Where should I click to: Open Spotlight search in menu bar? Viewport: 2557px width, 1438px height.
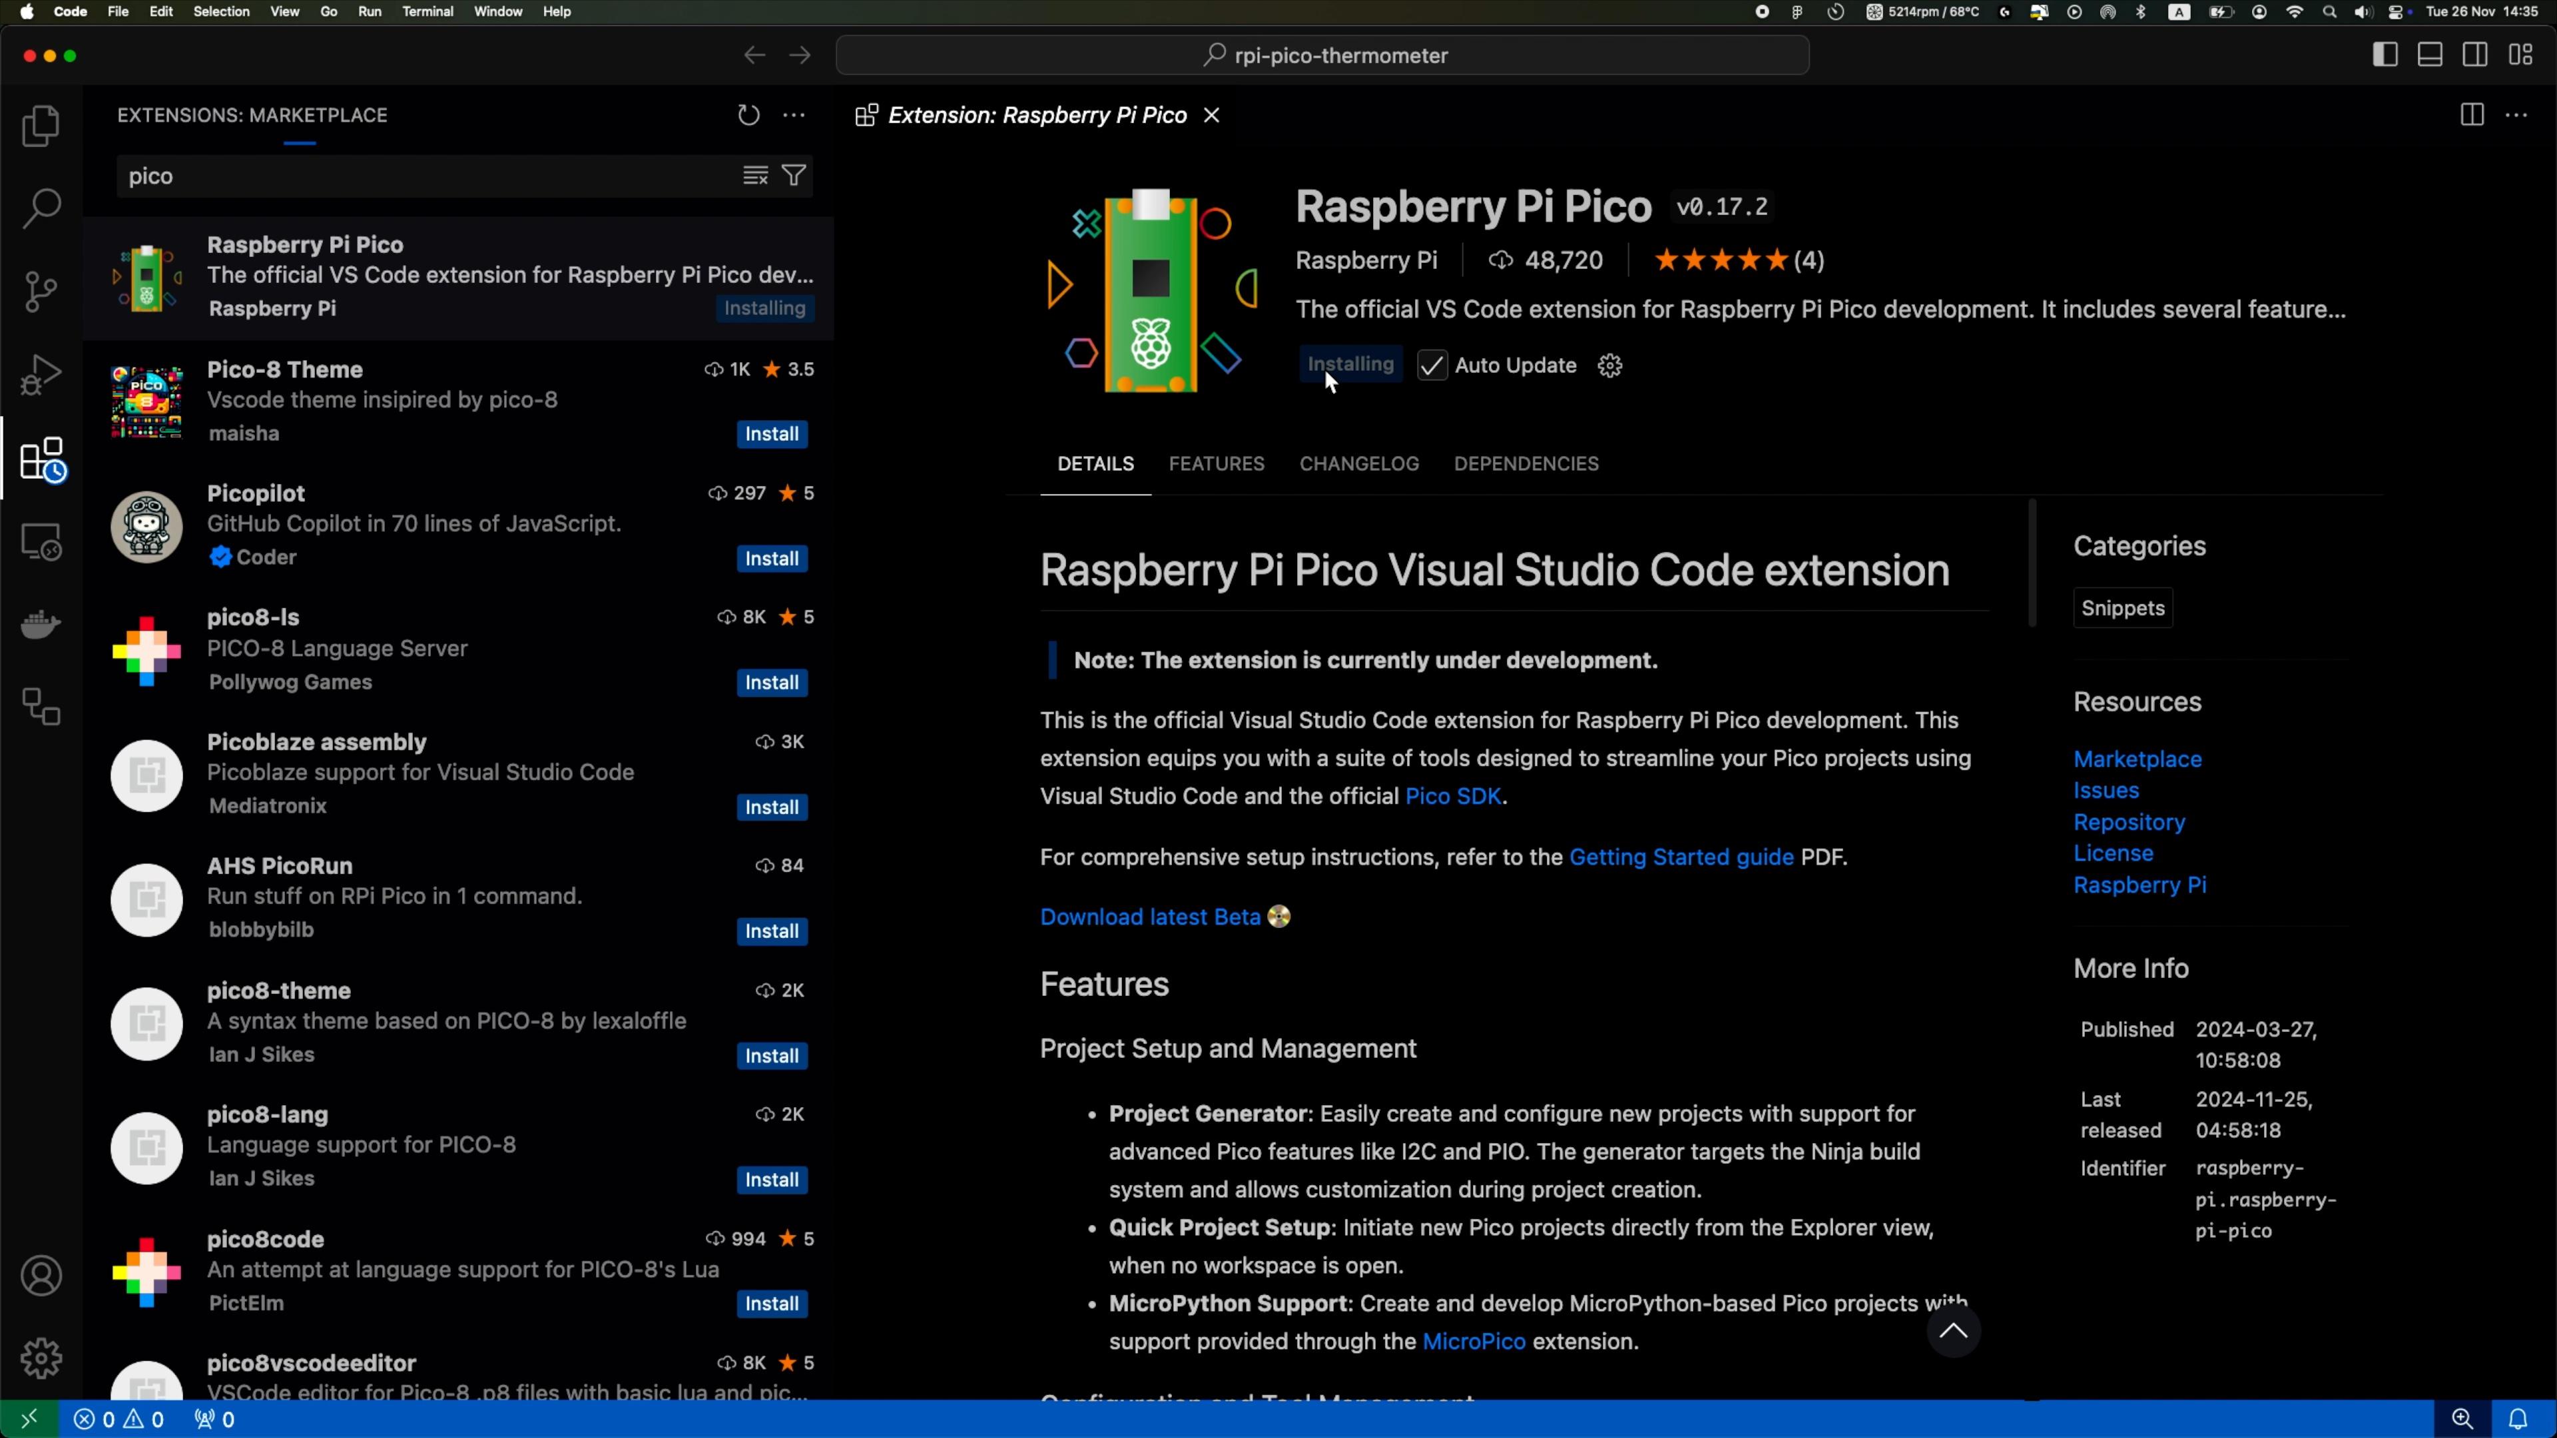pyautogui.click(x=2330, y=12)
